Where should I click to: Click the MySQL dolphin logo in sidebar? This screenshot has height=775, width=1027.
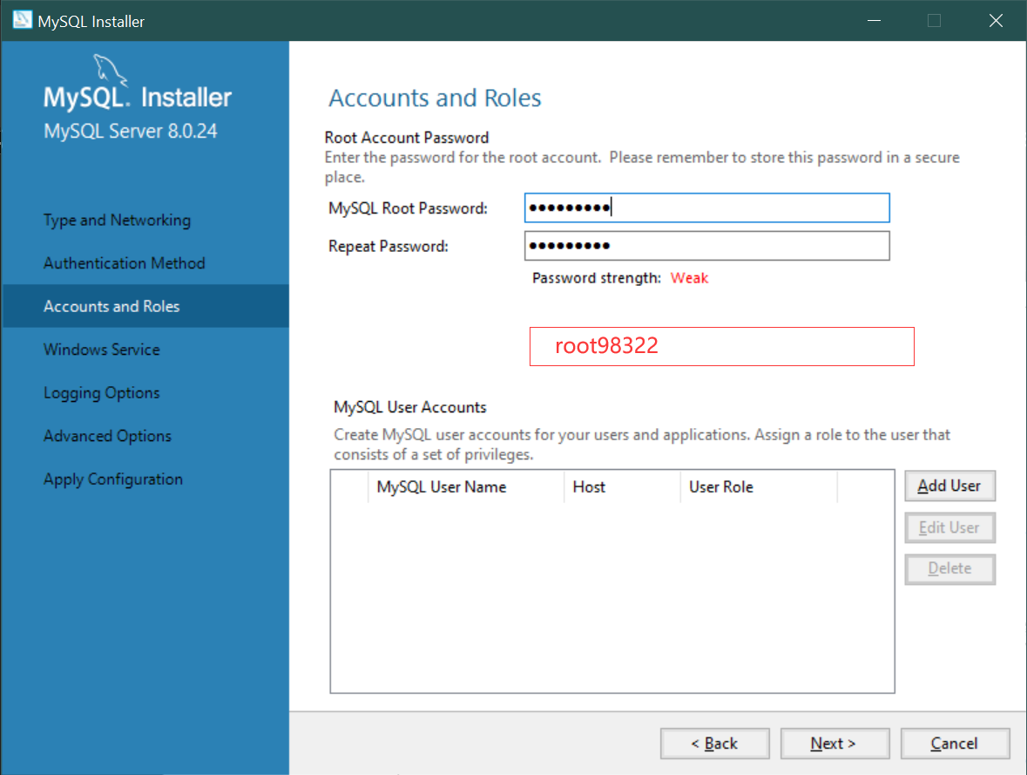coord(110,70)
